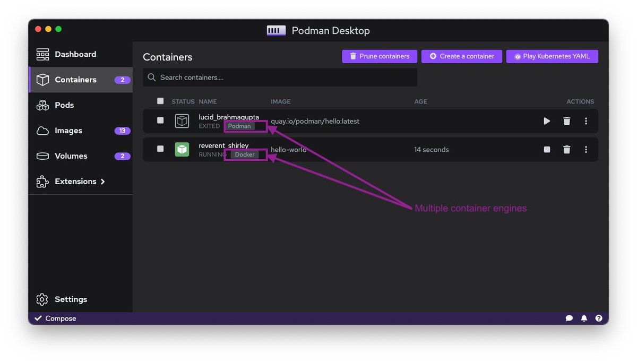The height and width of the screenshot is (362, 637).
Task: Click Create a container button
Action: tap(462, 56)
